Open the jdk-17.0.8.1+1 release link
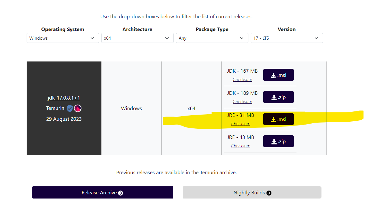Image resolution: width=375 pixels, height=211 pixels. click(x=64, y=98)
